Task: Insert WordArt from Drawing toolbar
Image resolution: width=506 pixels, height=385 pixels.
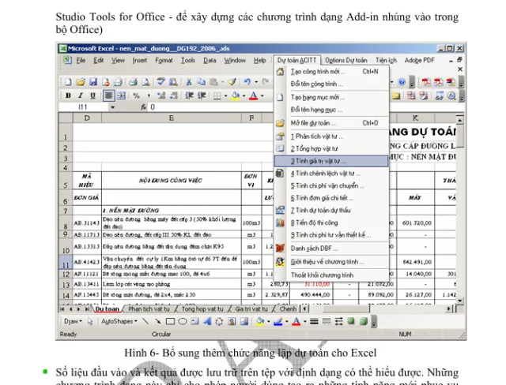Action: click(207, 321)
